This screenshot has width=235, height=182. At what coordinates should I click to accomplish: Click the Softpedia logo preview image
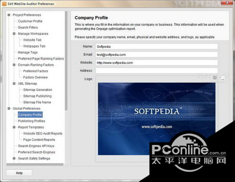[157, 119]
